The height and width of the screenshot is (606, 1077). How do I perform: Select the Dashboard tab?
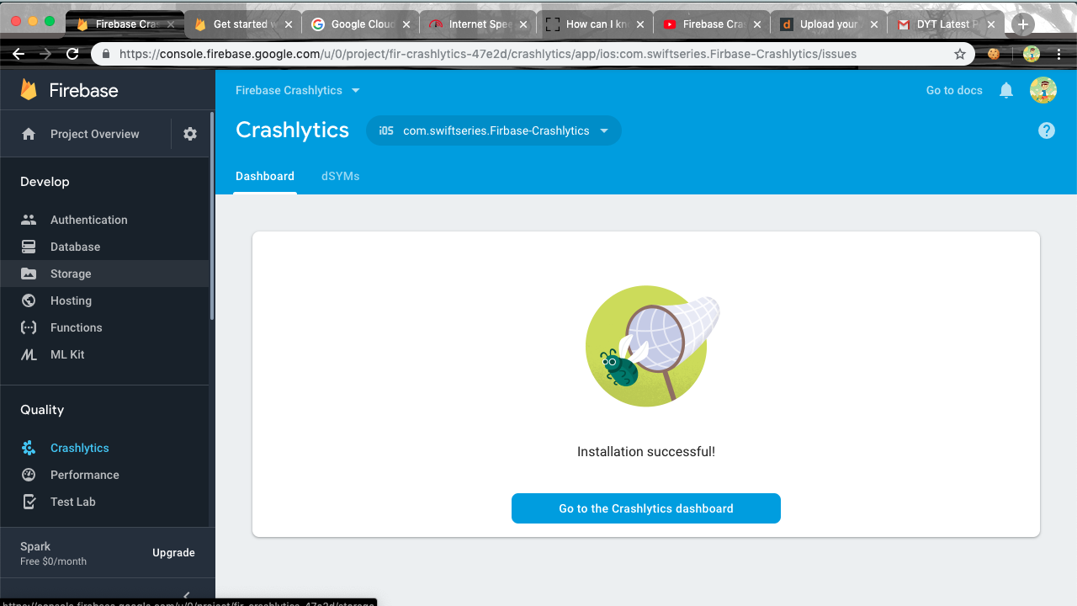click(265, 176)
